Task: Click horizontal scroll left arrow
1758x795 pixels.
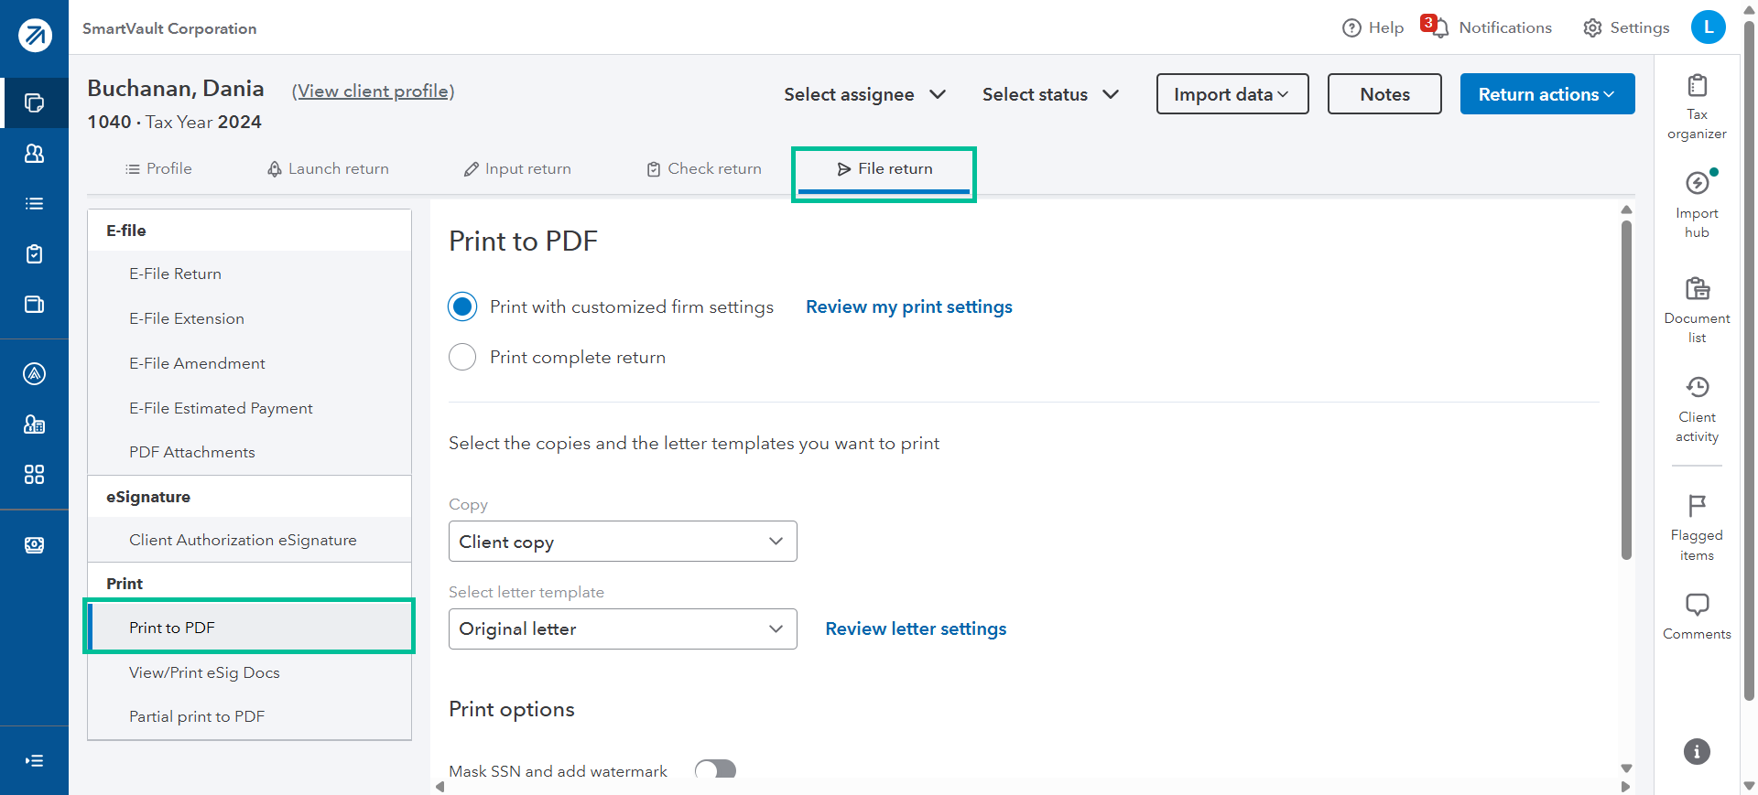Action: pyautogui.click(x=439, y=787)
